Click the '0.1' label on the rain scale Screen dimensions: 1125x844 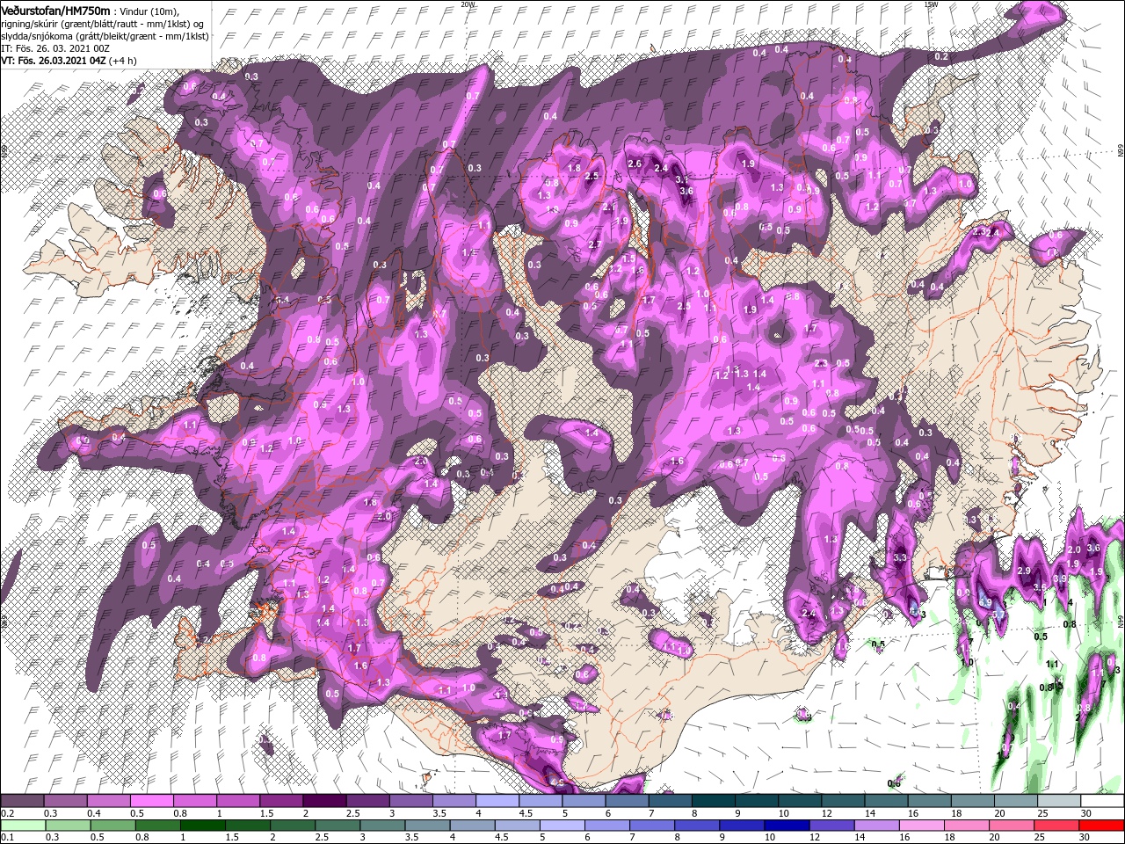coord(7,838)
